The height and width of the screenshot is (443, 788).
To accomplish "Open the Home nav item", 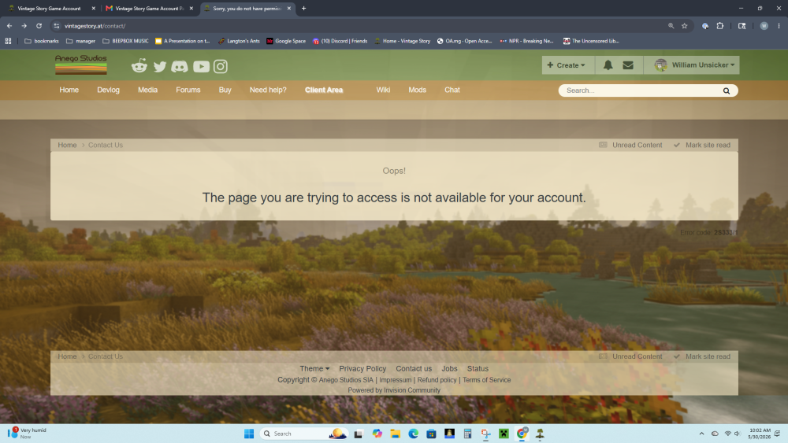I will point(69,90).
